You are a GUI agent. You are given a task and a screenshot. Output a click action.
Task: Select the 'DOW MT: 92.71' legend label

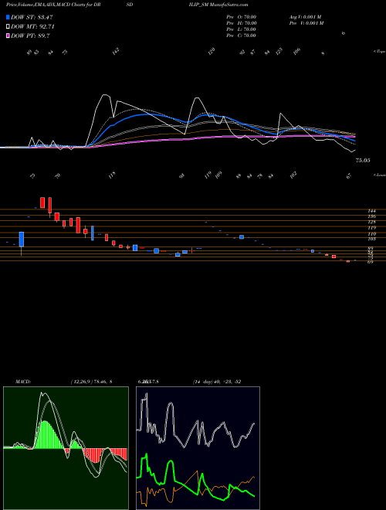coord(32,27)
